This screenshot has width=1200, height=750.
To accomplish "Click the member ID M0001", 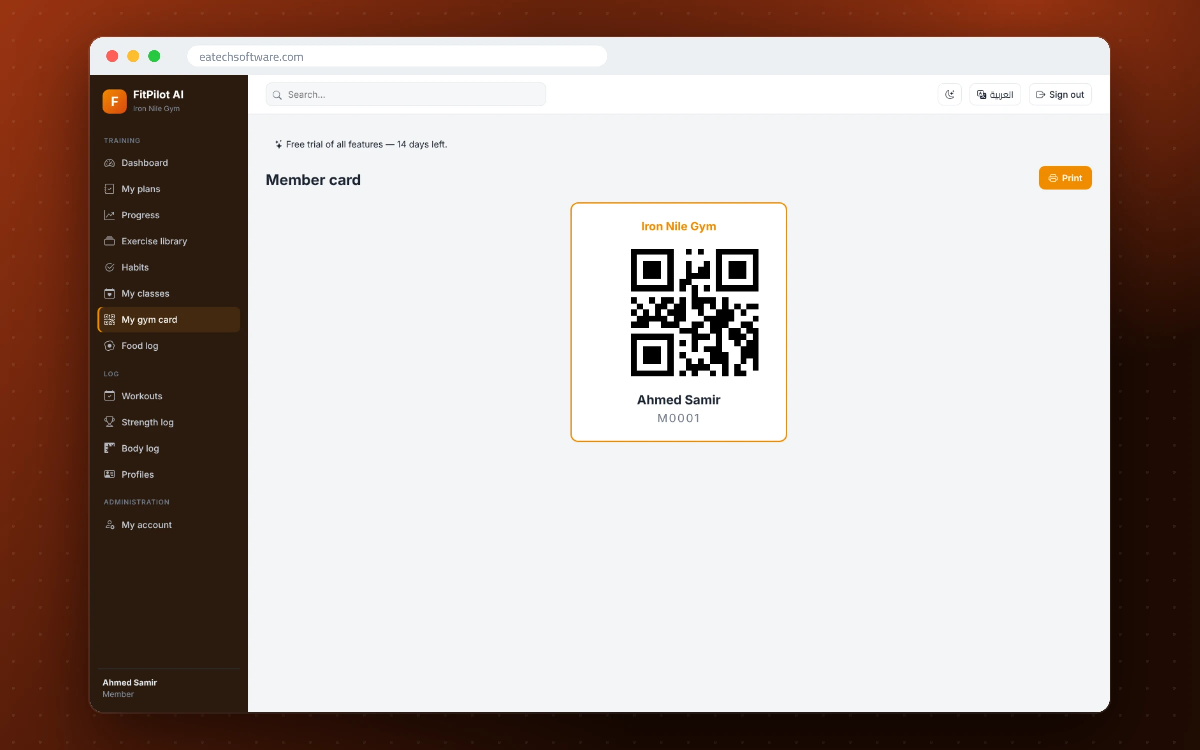I will coord(678,418).
